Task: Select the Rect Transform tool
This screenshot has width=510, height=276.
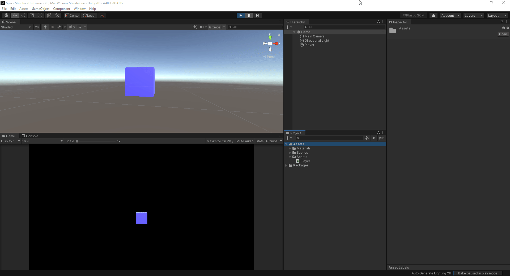Action: 40,15
